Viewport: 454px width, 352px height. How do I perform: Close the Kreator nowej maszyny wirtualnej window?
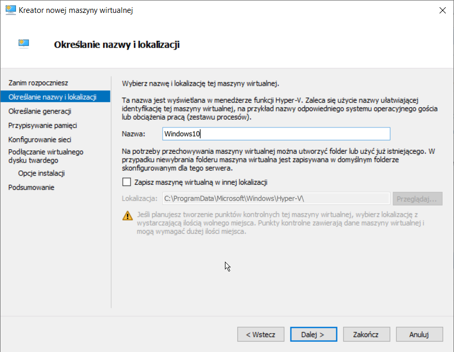(x=442, y=10)
